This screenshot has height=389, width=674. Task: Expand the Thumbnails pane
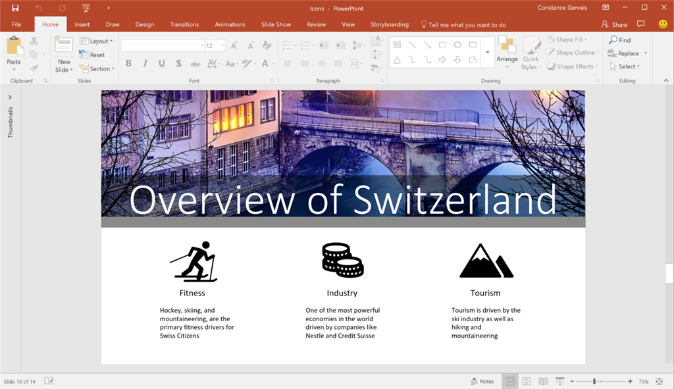[x=10, y=97]
